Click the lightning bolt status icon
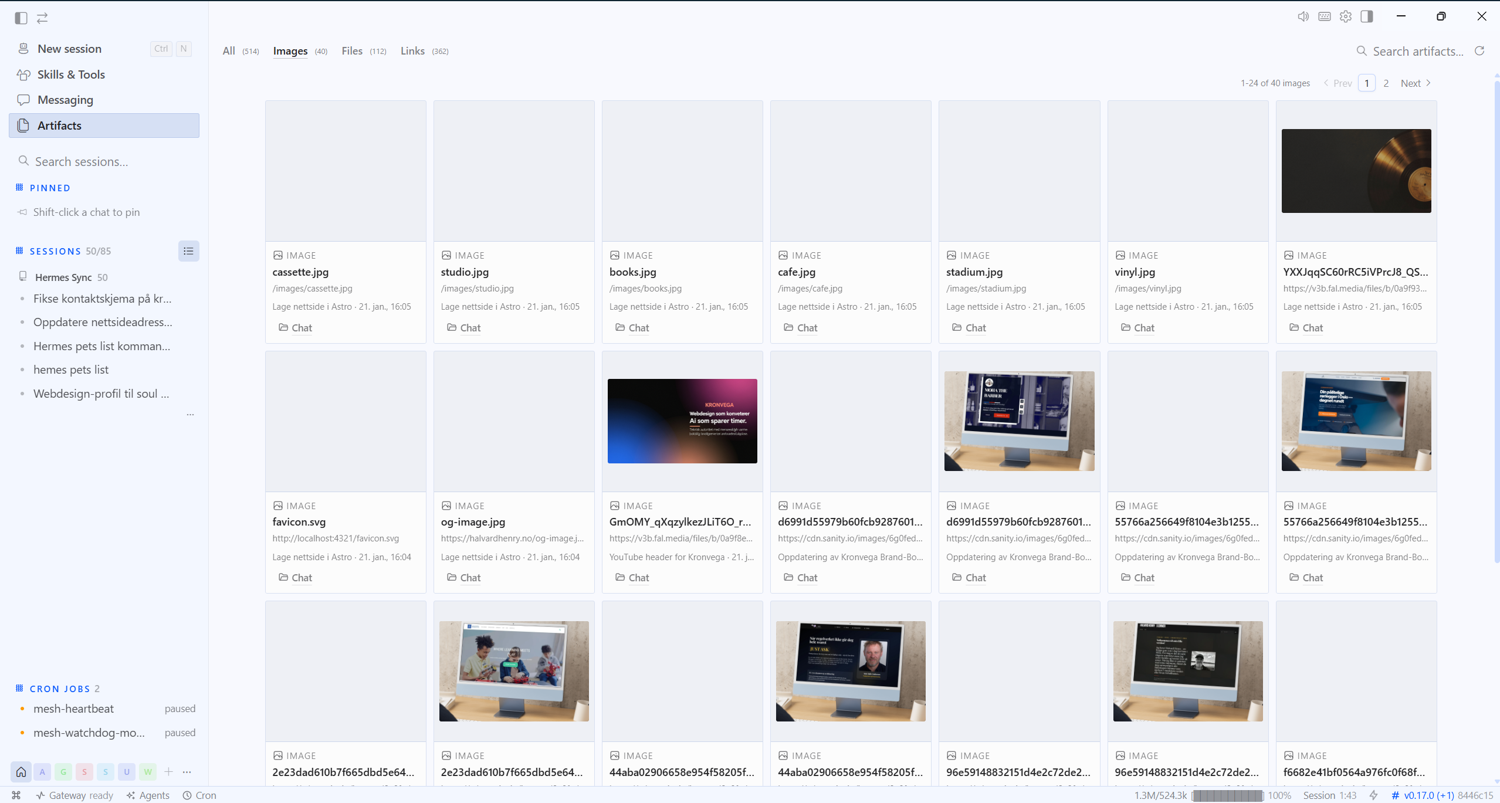1500x803 pixels. pyautogui.click(x=1373, y=795)
